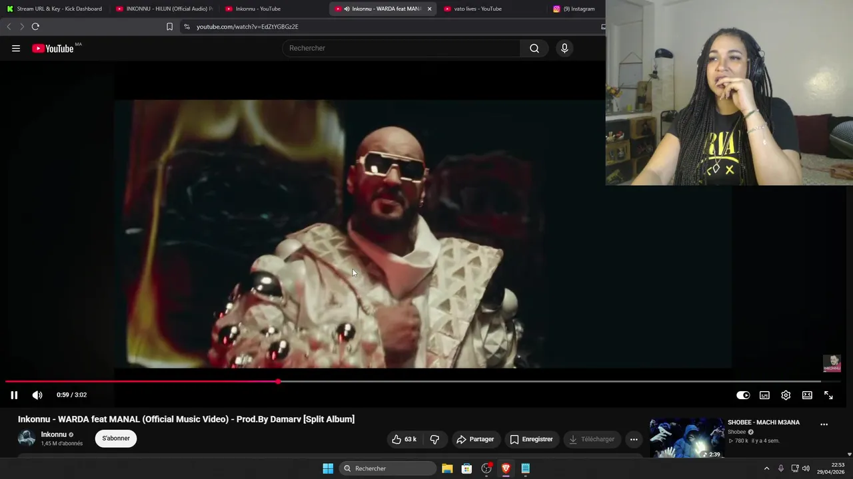Subscribe using the S'abonner button
853x479 pixels.
pos(116,438)
